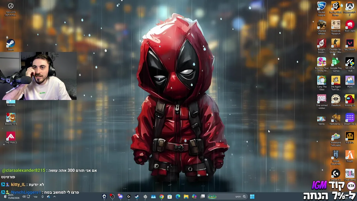The image size is (357, 201).
Task: Open File Explorer from the taskbar
Action: (x=186, y=197)
